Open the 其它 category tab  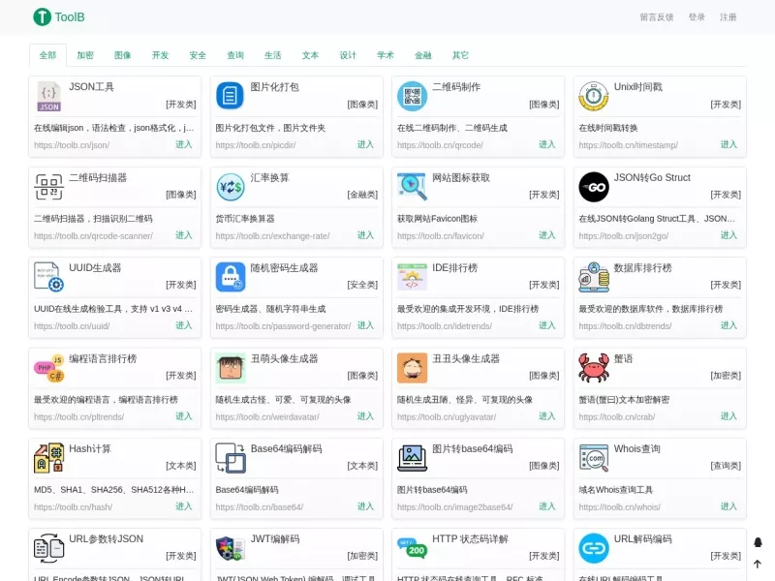coord(460,55)
